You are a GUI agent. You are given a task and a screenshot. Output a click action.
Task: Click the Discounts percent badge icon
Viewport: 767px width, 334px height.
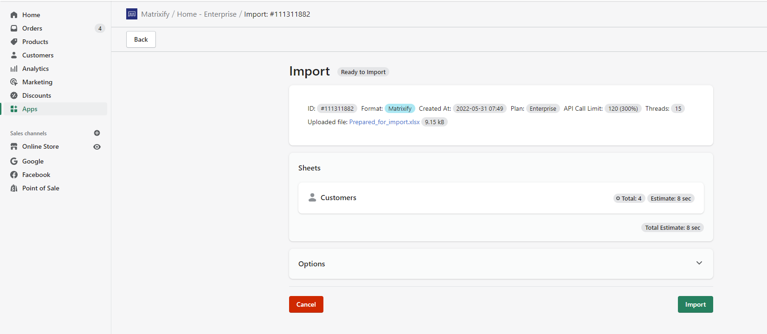coord(14,95)
